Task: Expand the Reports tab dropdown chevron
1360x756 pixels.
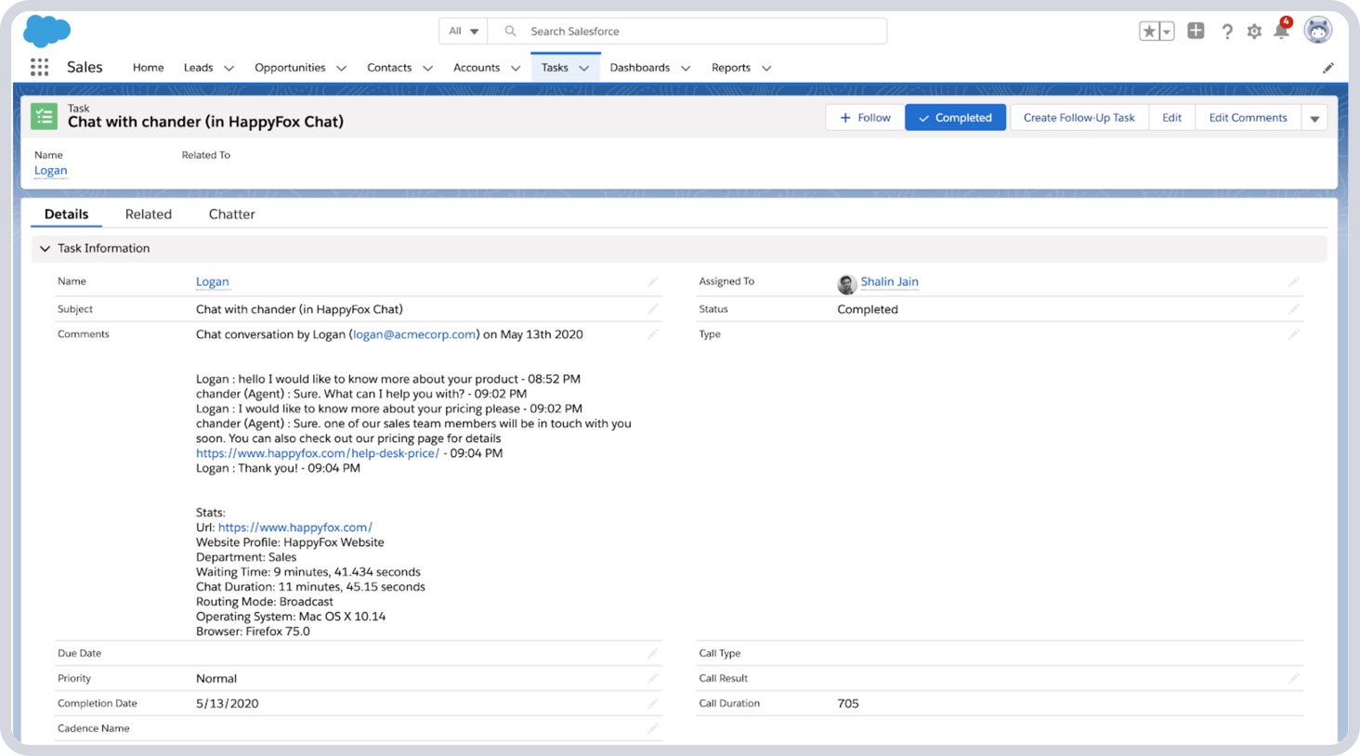Action: pos(766,68)
